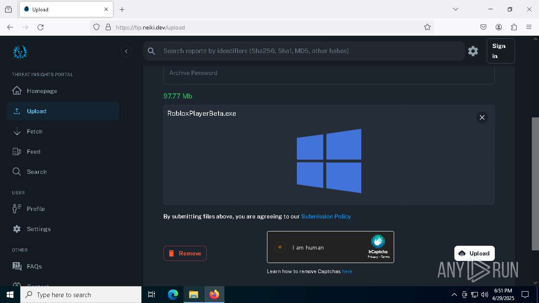Open the remove Captchas here link
Screen dimensions: 539x303
(347, 271)
